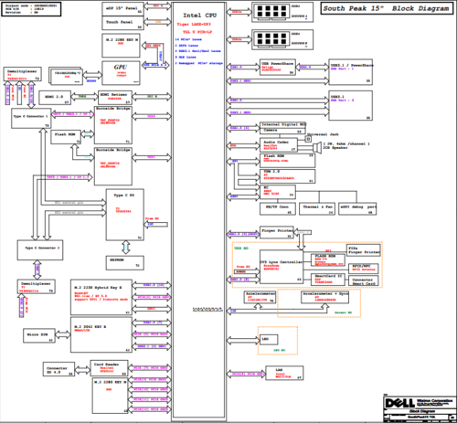The width and height of the screenshot is (457, 423).
Task: Select the 'Type C Connector 1' block
Action: click(31, 118)
